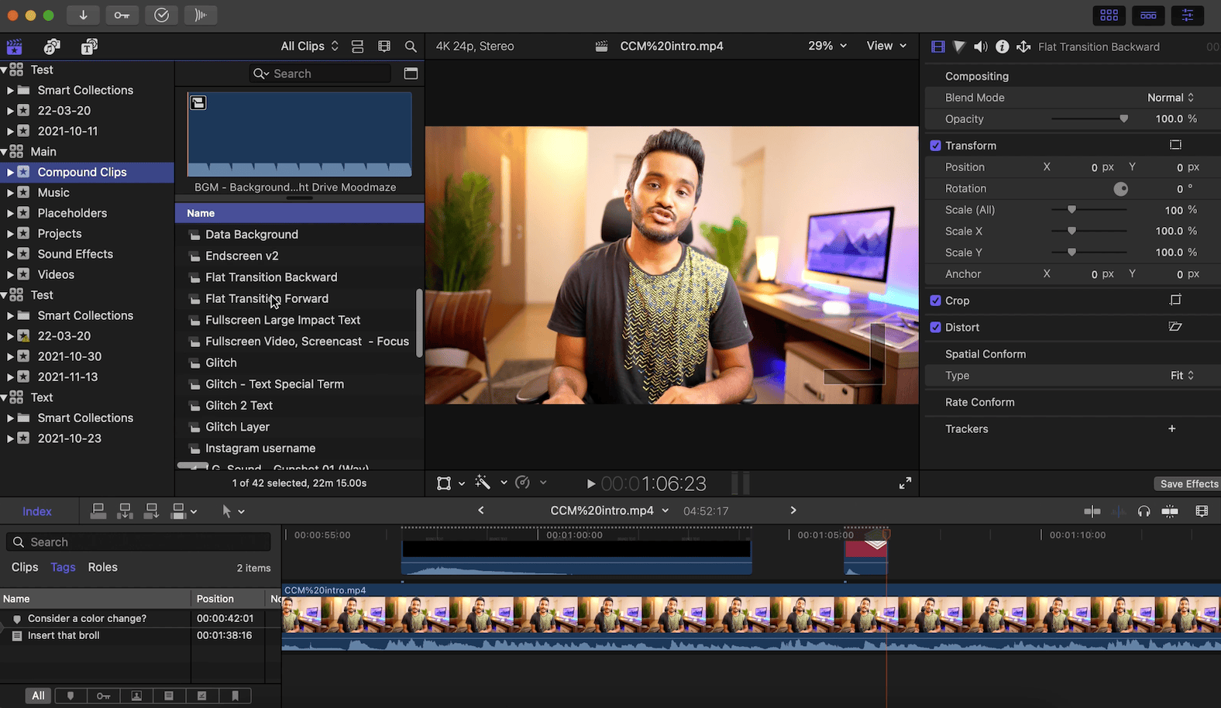Image resolution: width=1221 pixels, height=708 pixels.
Task: Show Crop onscreen controls icon
Action: [1175, 300]
